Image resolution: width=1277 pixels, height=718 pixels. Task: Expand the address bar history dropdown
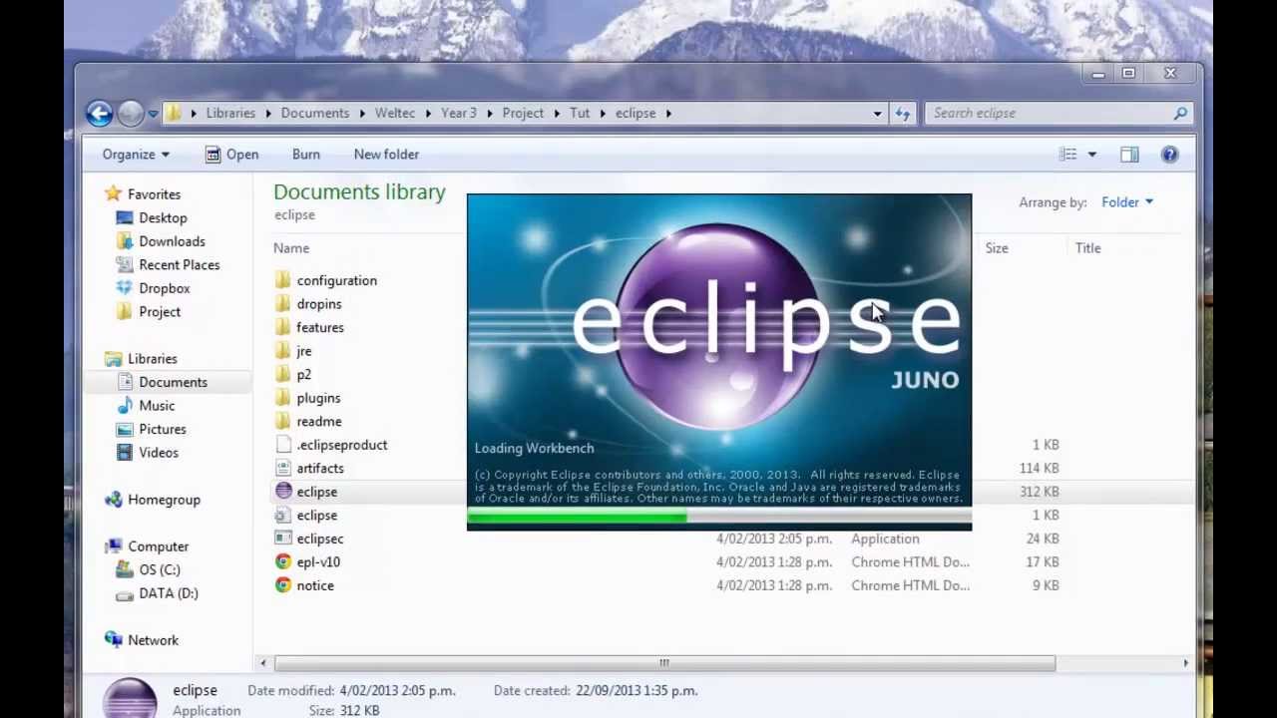pos(877,114)
